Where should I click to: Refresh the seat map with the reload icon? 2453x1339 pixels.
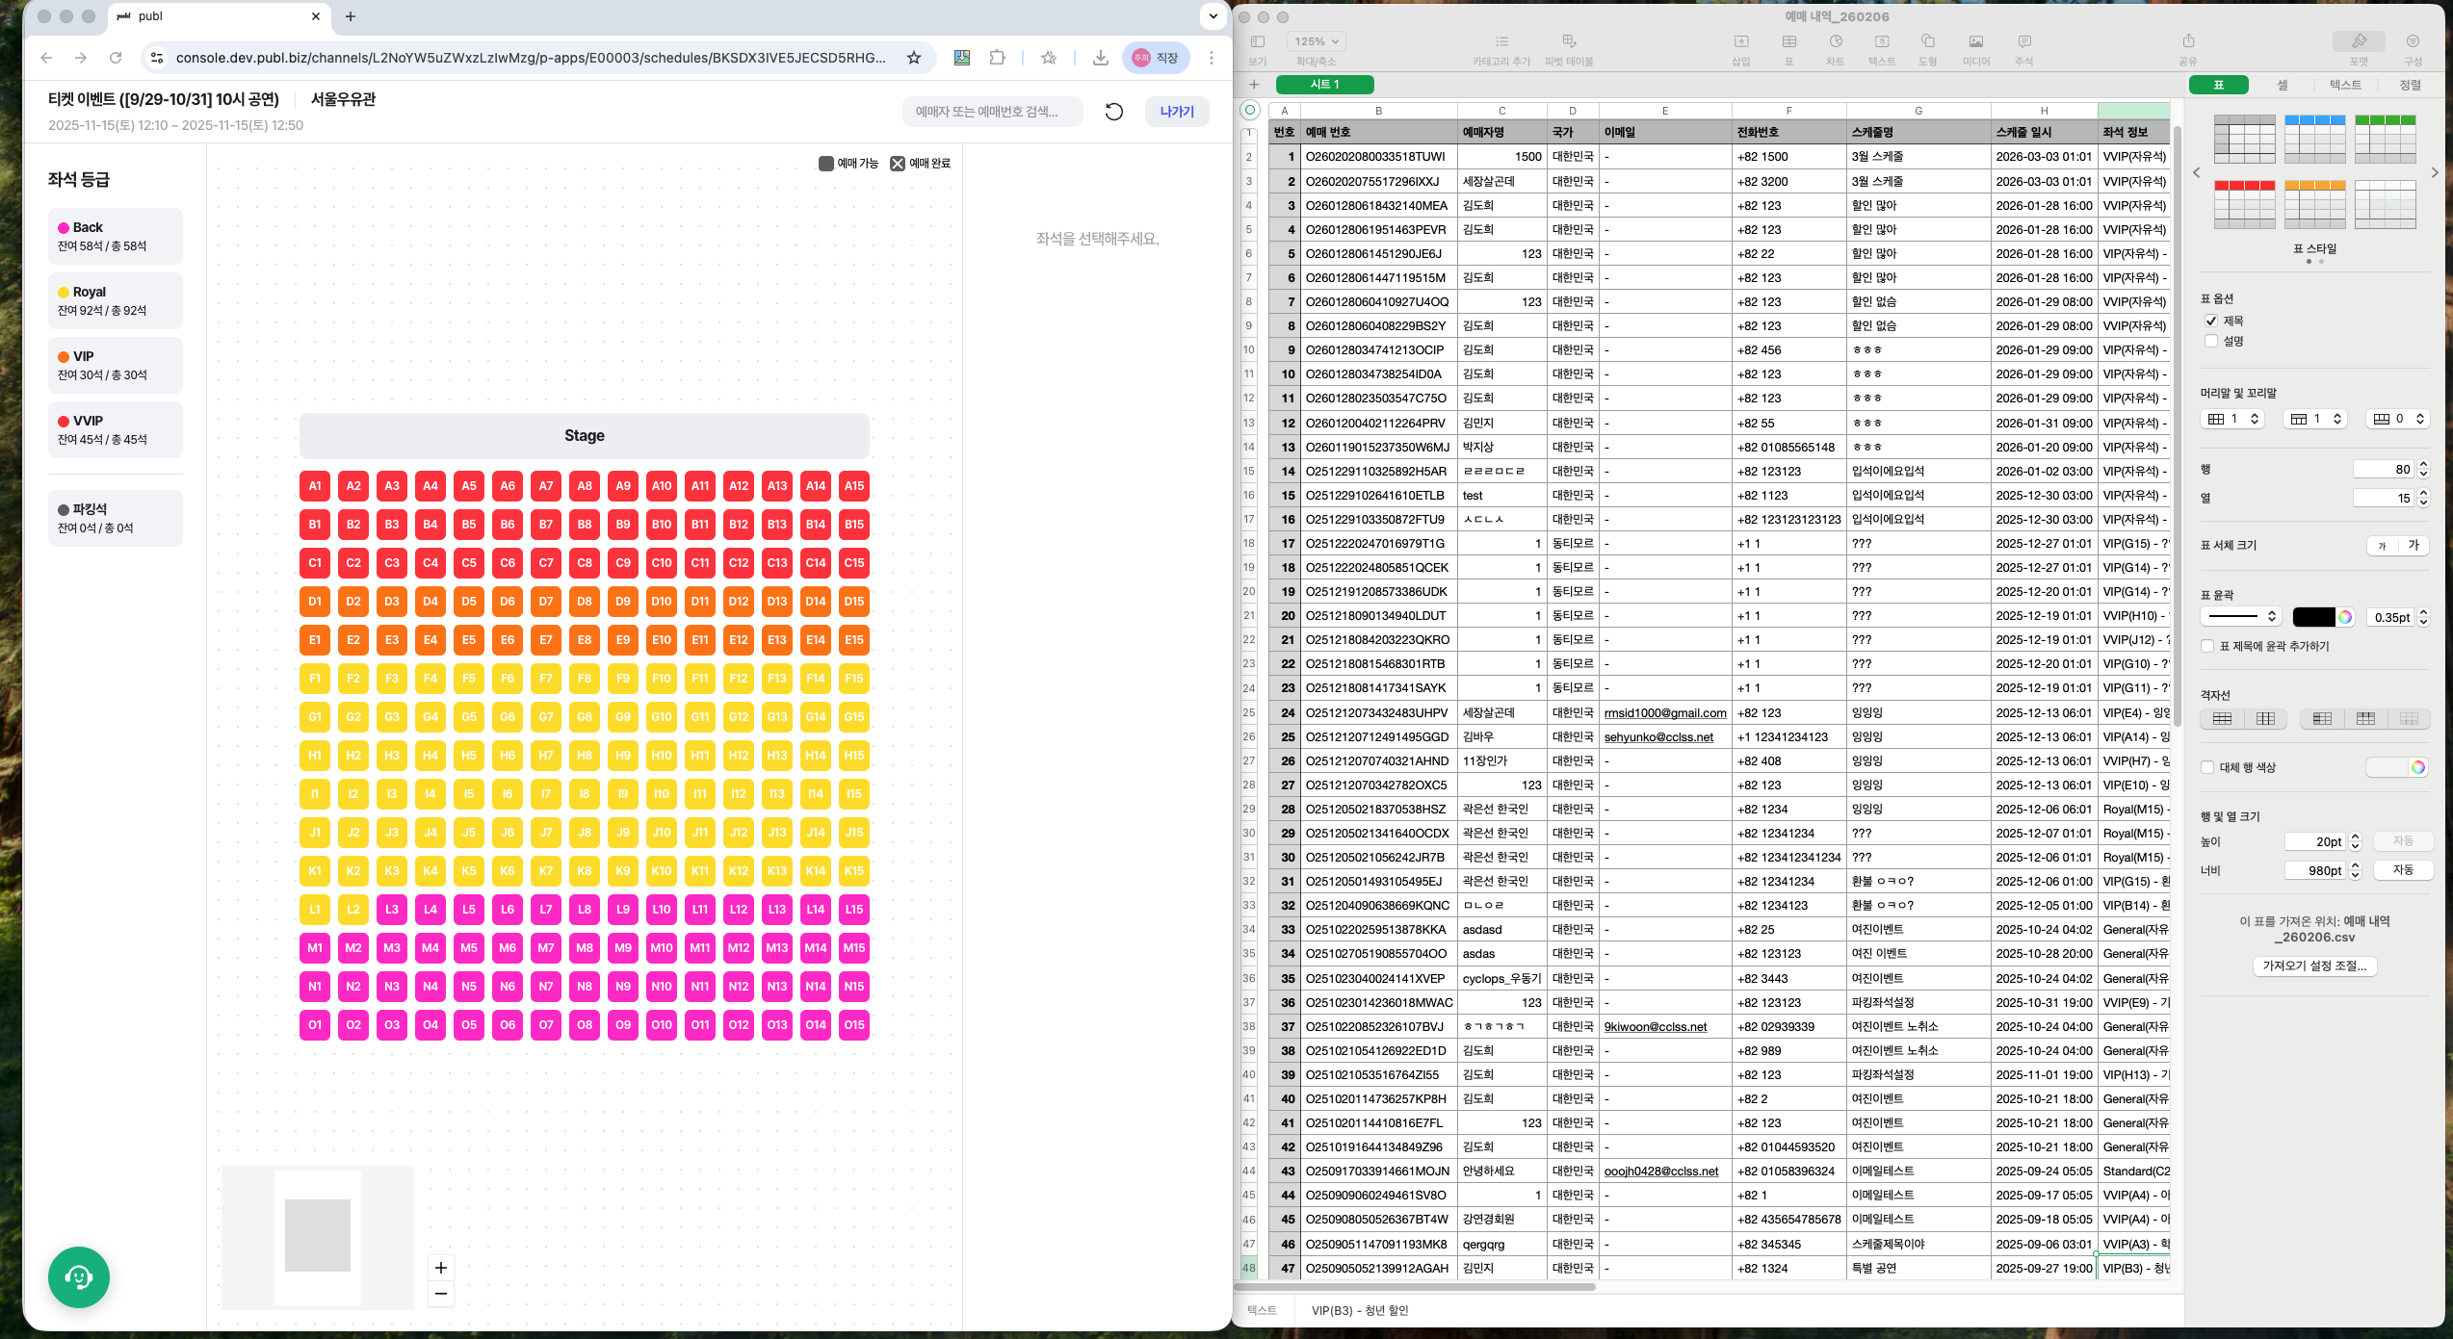[1114, 112]
